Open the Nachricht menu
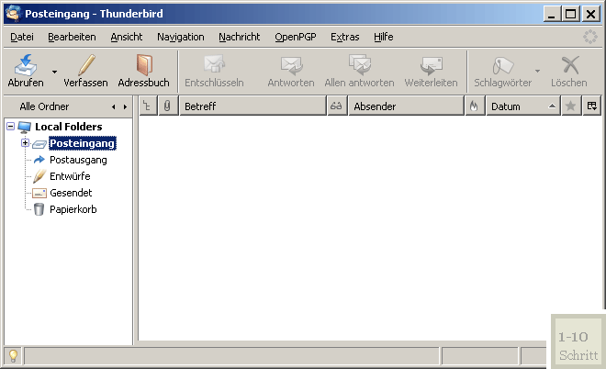This screenshot has width=606, height=369. (x=240, y=37)
